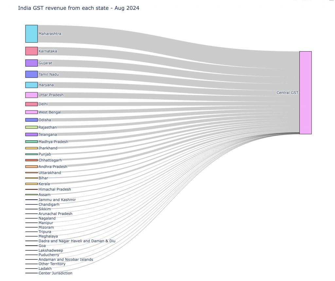Click the Telangana label
Screen dimensions: 335x281
[47, 134]
